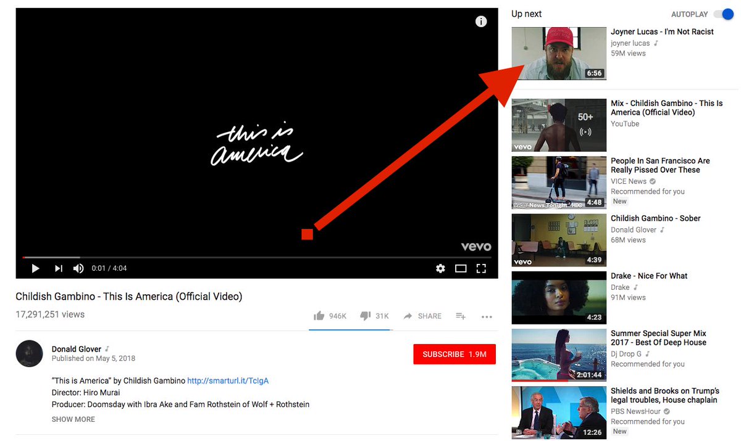The width and height of the screenshot is (741, 441).
Task: Expand description with SHOW MORE
Action: pyautogui.click(x=73, y=419)
